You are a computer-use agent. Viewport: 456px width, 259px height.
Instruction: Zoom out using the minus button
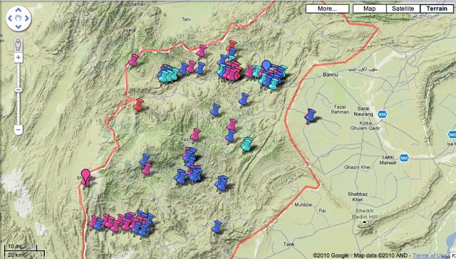[19, 129]
